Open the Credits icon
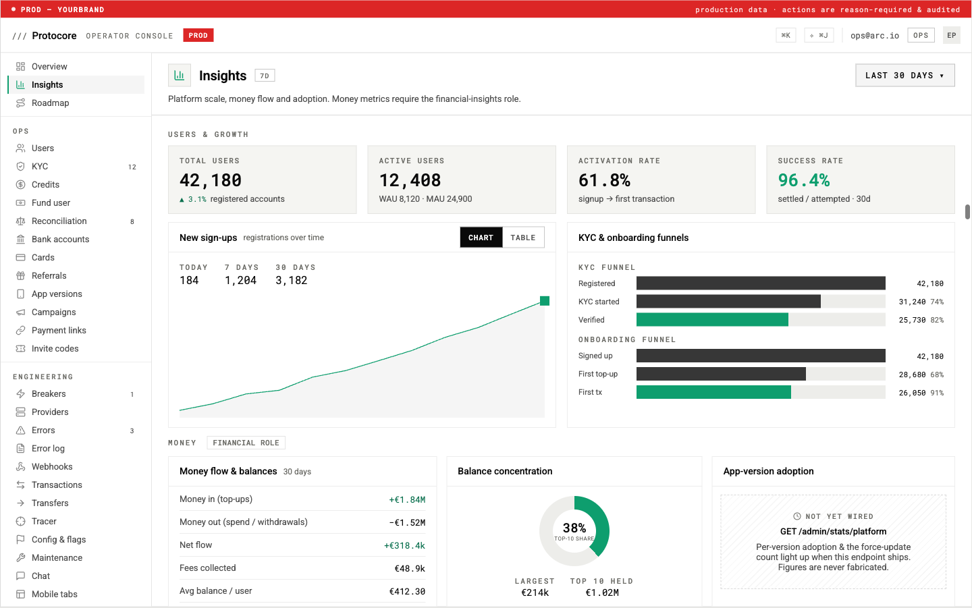Image resolution: width=972 pixels, height=608 pixels. tap(20, 185)
